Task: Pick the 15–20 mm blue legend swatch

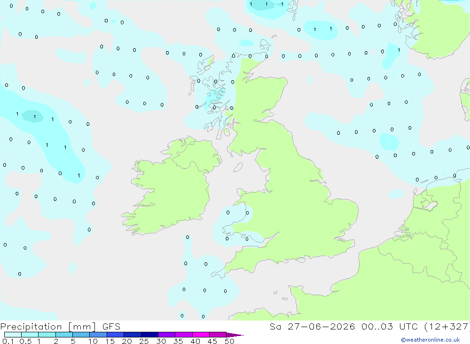Action: (116, 335)
